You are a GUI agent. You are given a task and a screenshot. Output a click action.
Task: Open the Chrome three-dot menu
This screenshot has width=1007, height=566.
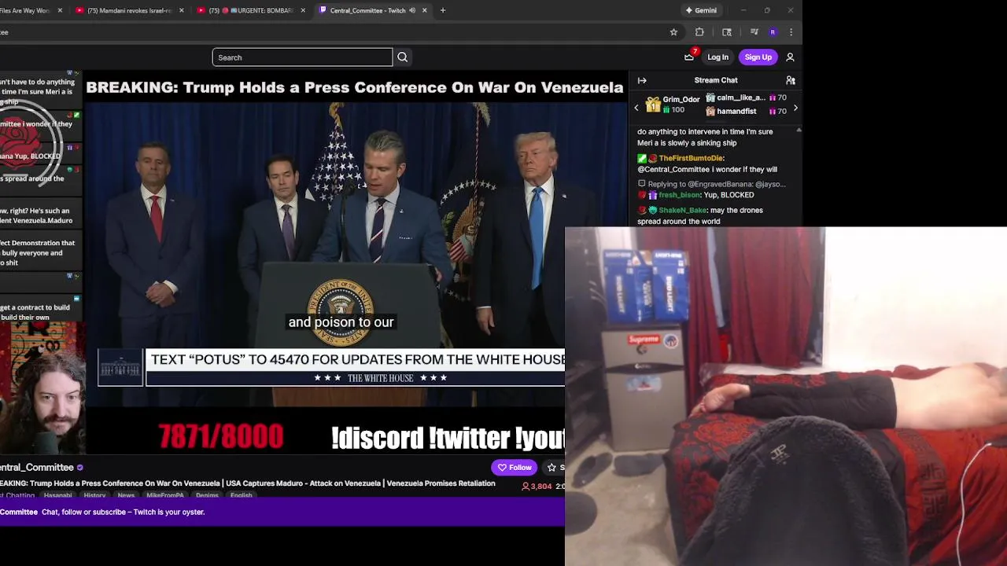(791, 32)
